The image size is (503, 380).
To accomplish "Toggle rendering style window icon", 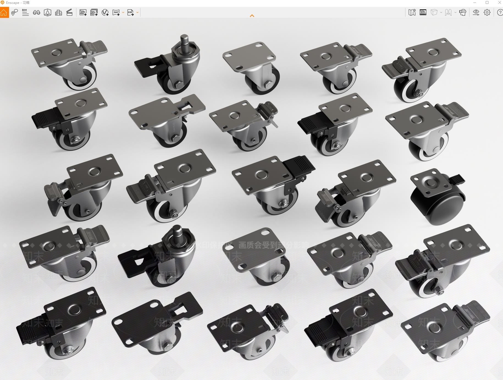I will pos(423,13).
